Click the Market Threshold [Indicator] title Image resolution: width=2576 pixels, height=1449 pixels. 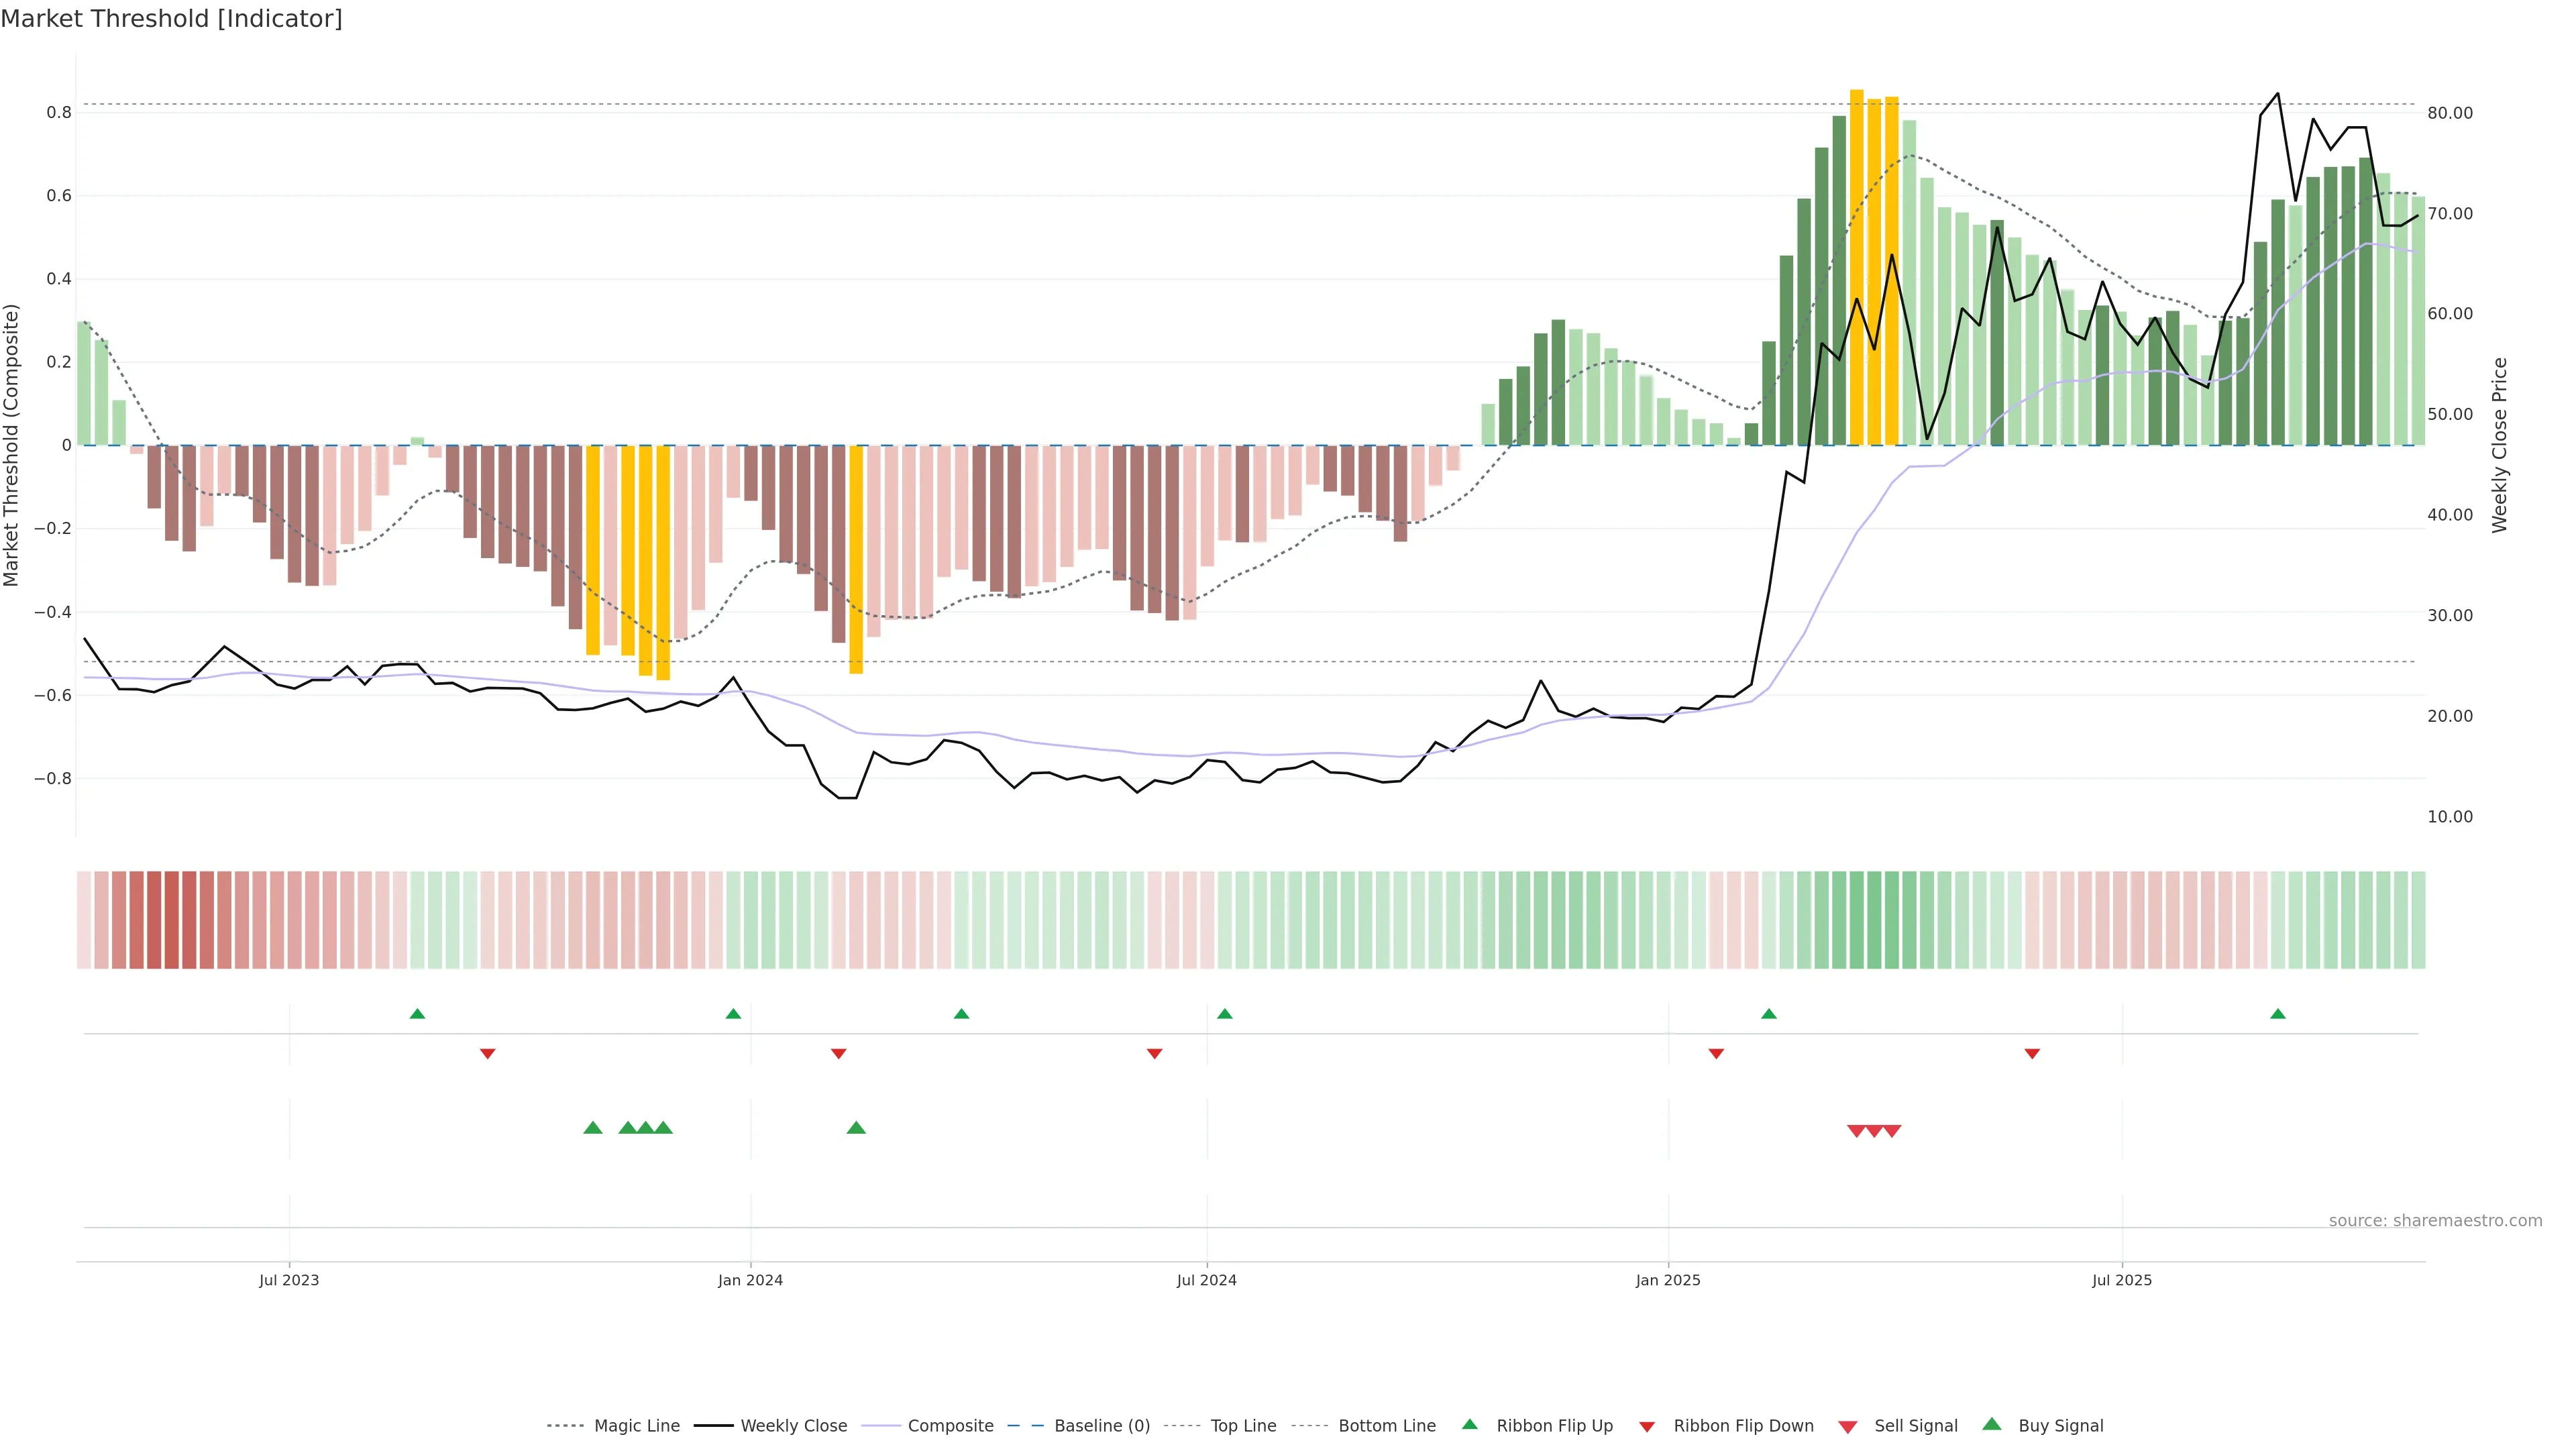[171, 19]
